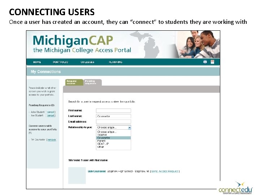Switch to the Pending requests tab
The width and height of the screenshot is (260, 195).
(x=92, y=82)
